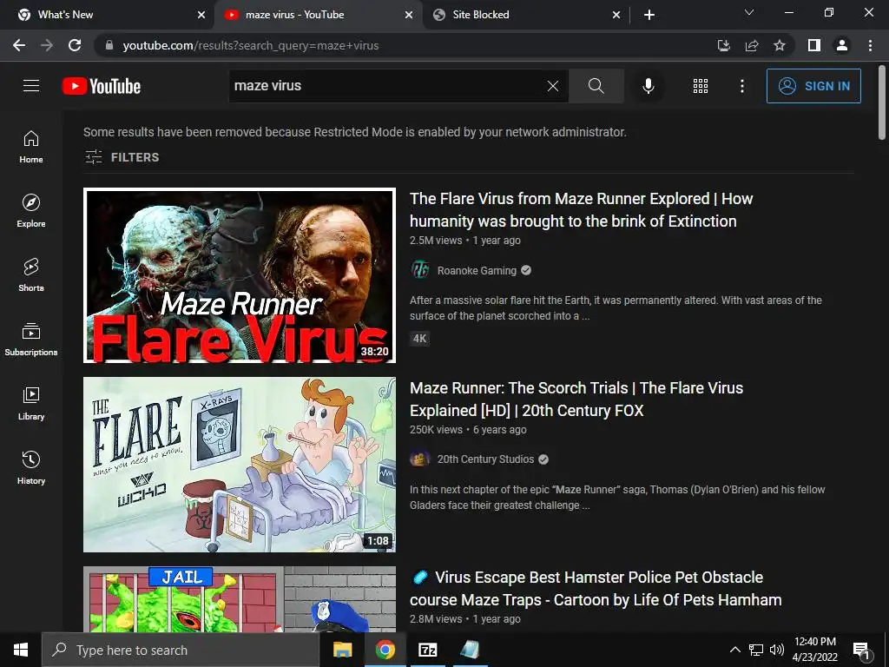Viewport: 889px width, 667px height.
Task: Click the Roanoke Gaming channel avatar
Action: [420, 270]
